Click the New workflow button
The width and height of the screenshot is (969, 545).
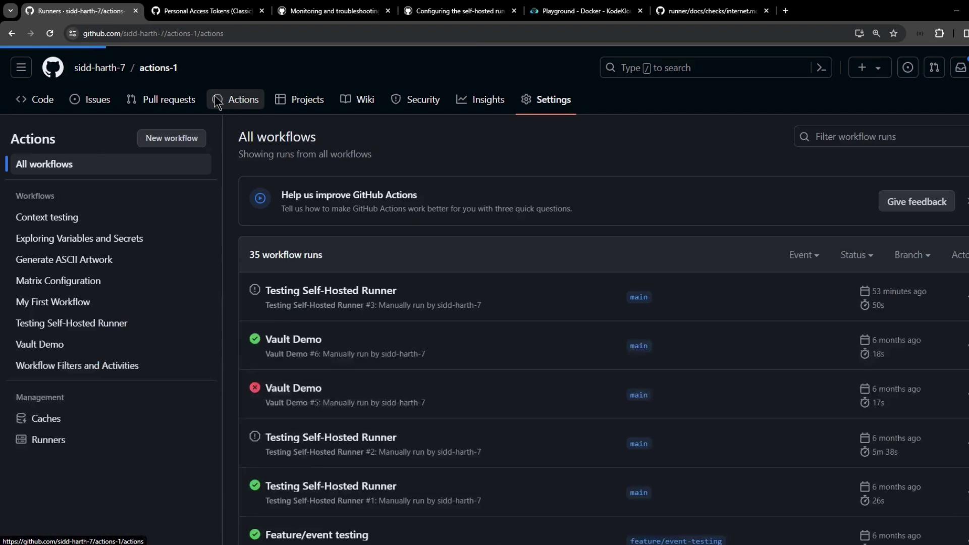click(x=172, y=138)
